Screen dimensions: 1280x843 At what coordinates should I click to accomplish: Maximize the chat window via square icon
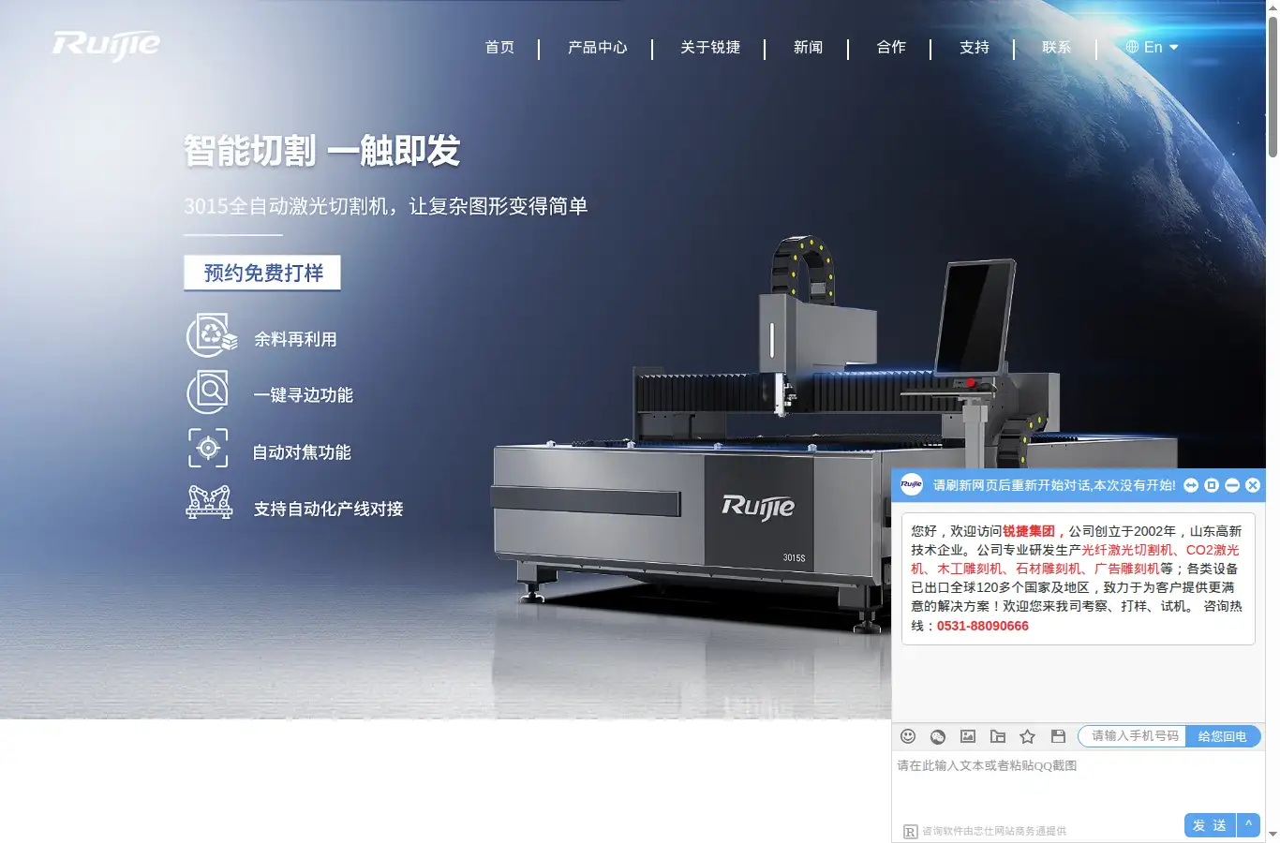(1212, 485)
